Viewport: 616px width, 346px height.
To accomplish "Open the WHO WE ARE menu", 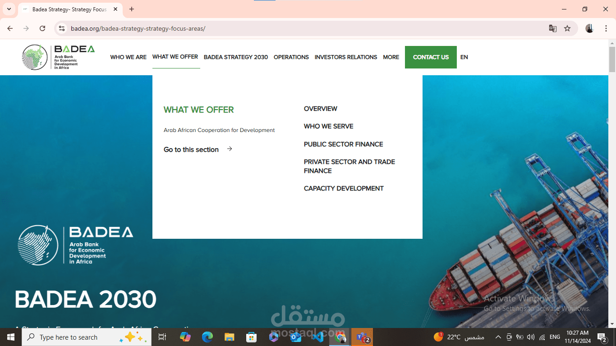I will (128, 57).
